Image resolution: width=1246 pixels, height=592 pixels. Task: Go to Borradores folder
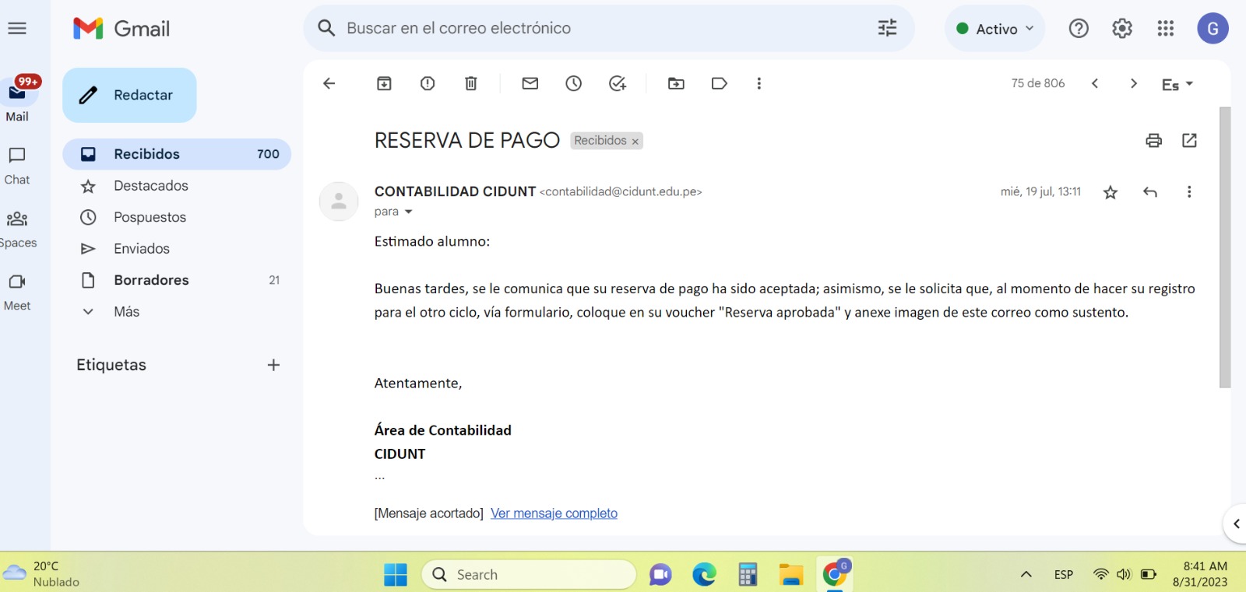click(x=151, y=280)
